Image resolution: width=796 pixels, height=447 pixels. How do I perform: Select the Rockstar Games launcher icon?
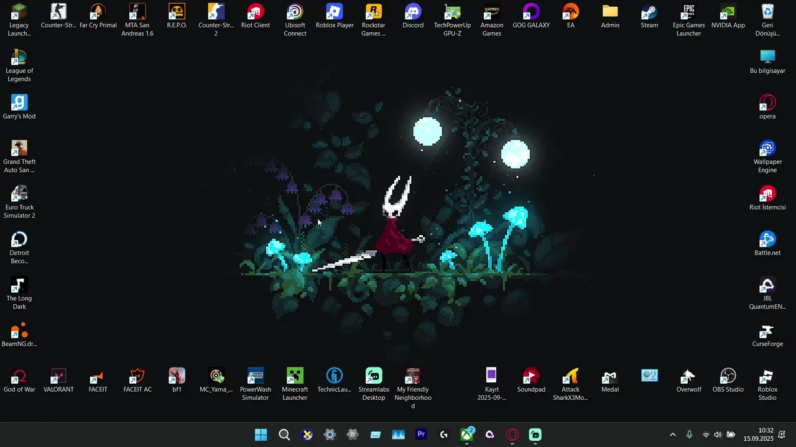point(374,20)
